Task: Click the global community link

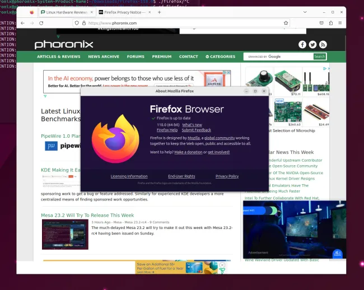Action: click(220, 138)
